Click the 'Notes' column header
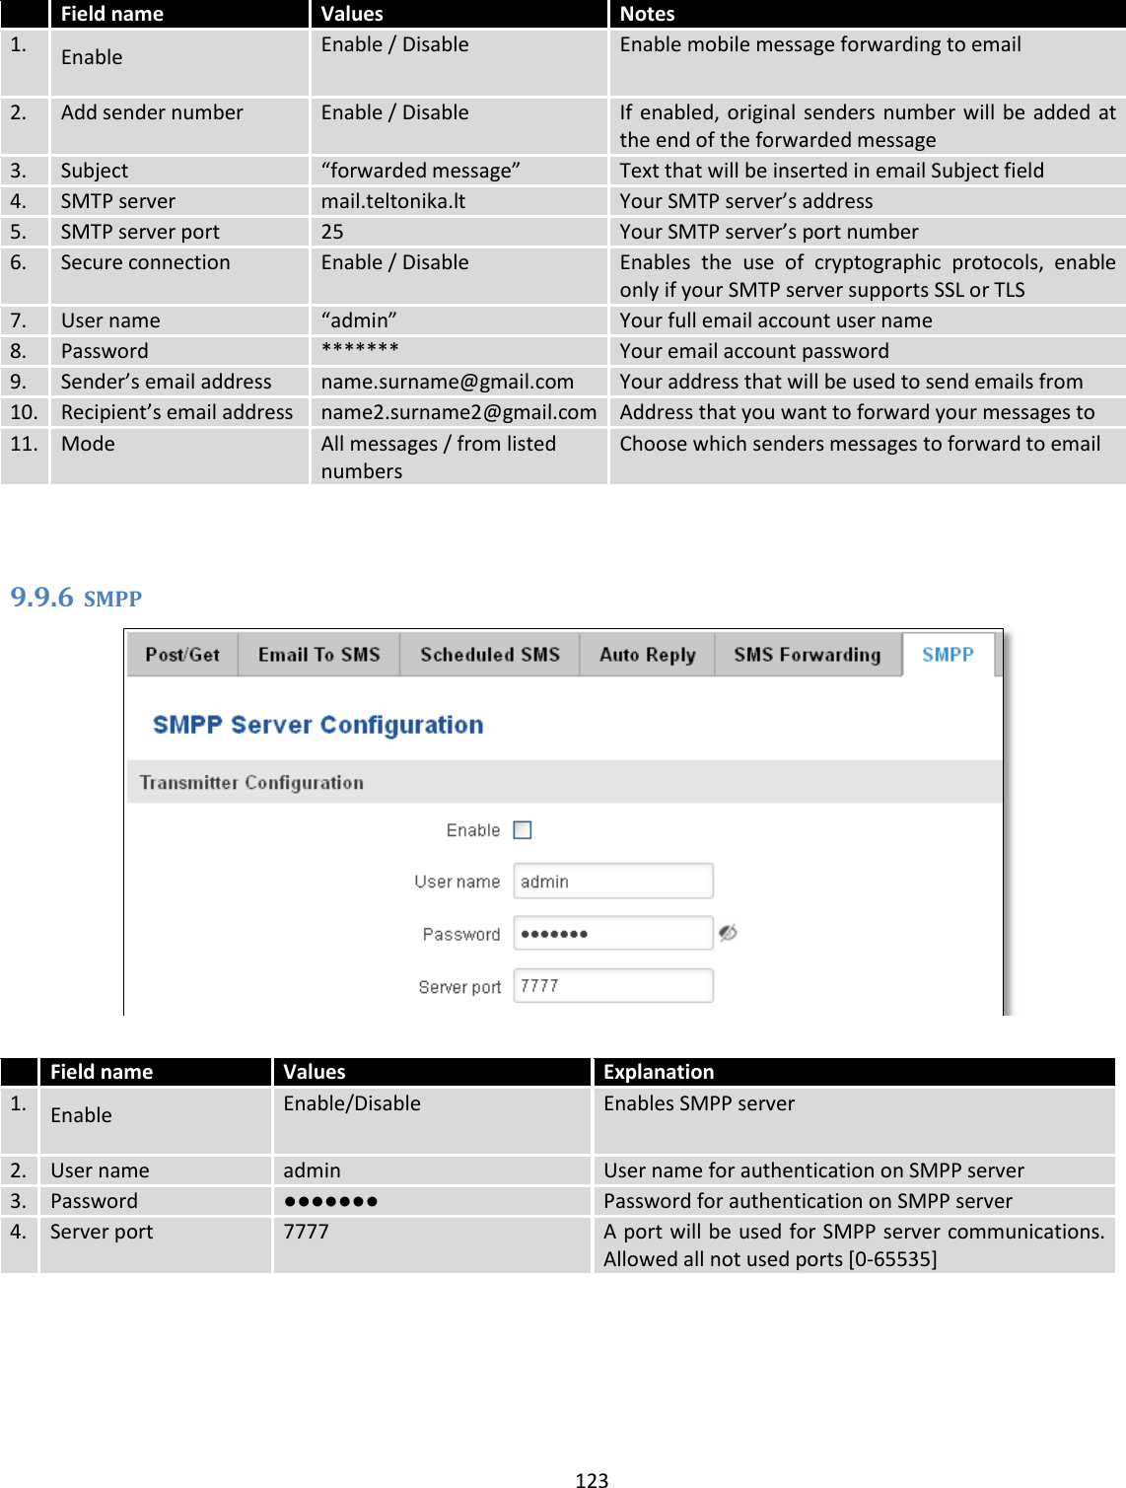 click(868, 14)
